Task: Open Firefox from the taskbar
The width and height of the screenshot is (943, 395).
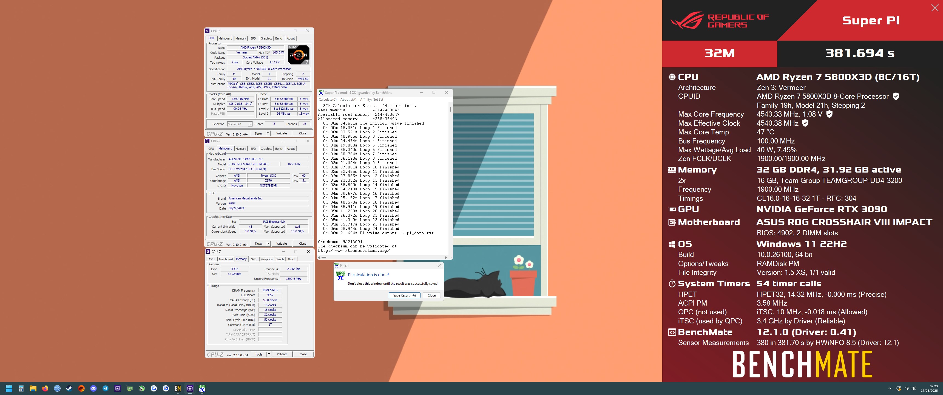Action: (46, 388)
